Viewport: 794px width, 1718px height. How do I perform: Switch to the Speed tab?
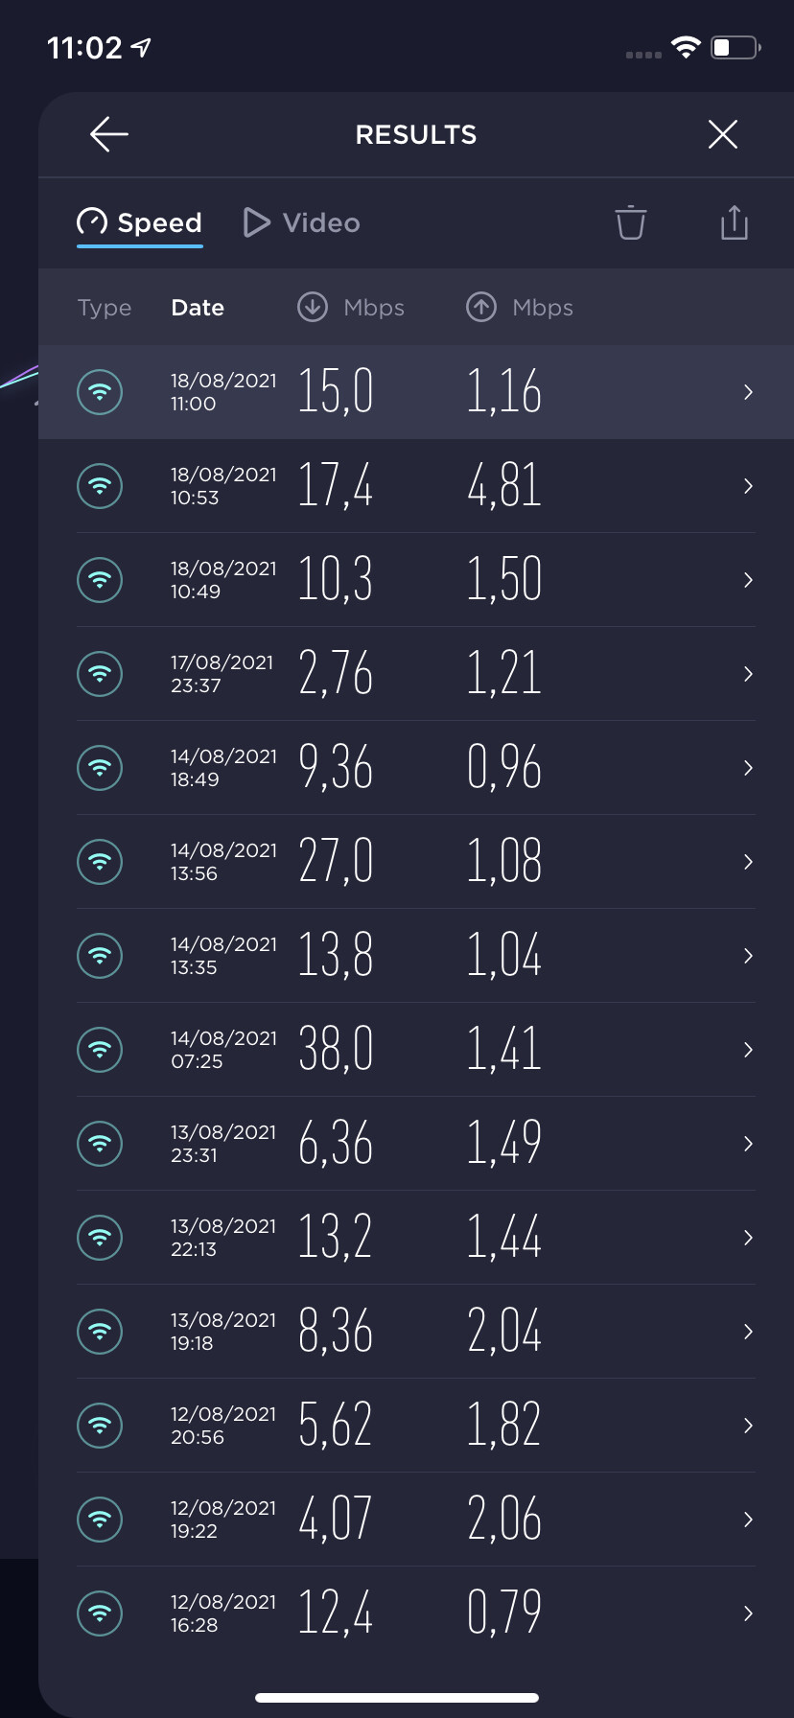140,223
